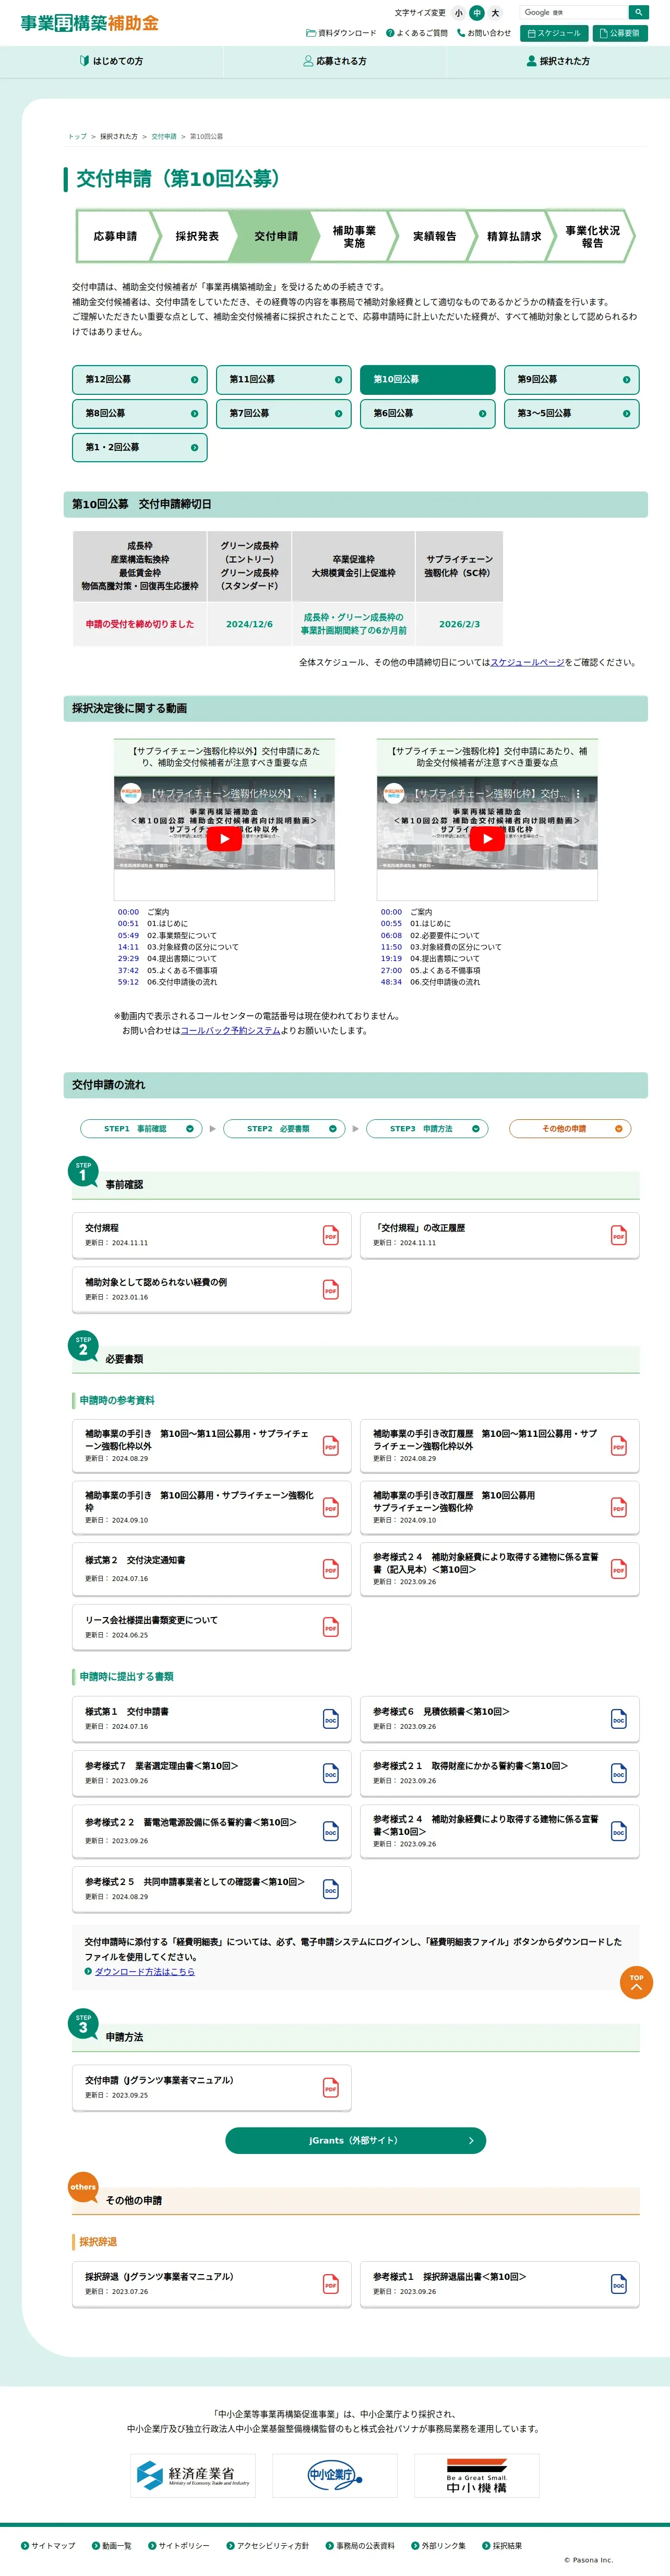
Task: Click the orange TOP scroll-up button
Action: pyautogui.click(x=636, y=1983)
